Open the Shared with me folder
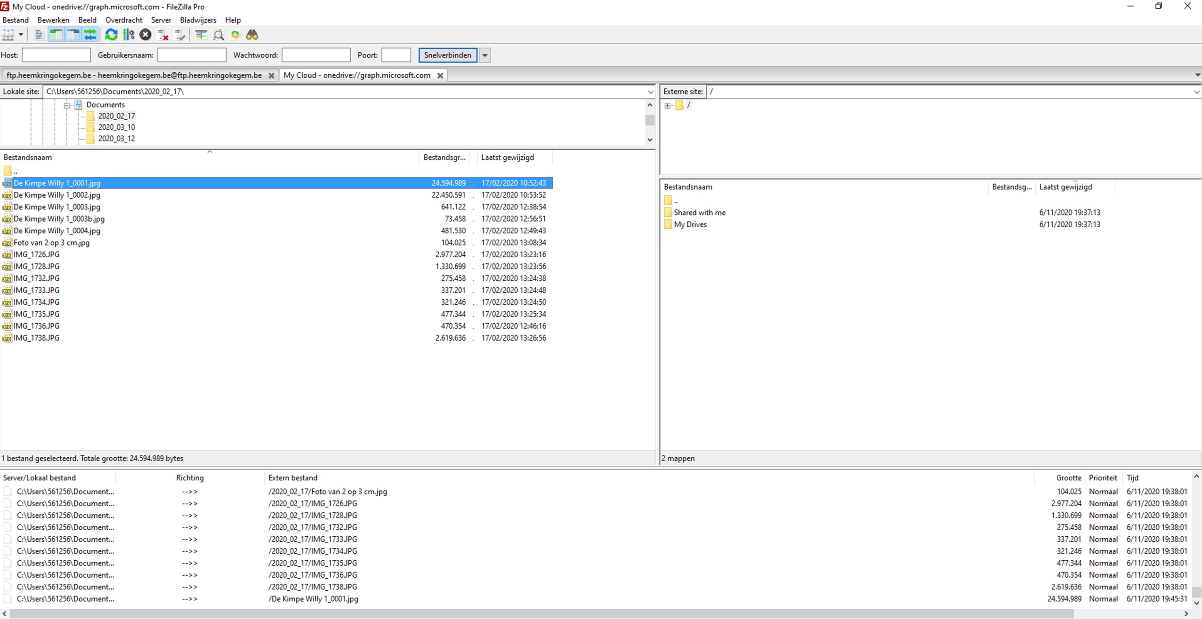The width and height of the screenshot is (1202, 620). [700, 213]
